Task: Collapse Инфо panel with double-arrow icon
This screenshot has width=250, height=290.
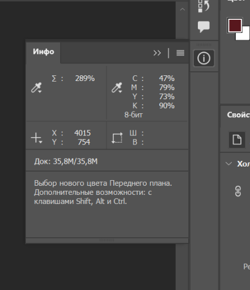Action: point(157,53)
